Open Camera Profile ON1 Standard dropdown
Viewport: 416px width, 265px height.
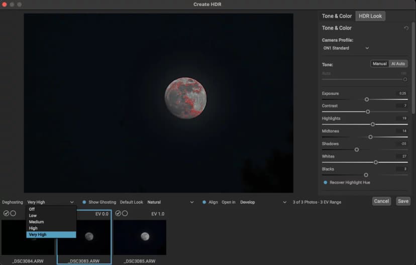pos(346,48)
